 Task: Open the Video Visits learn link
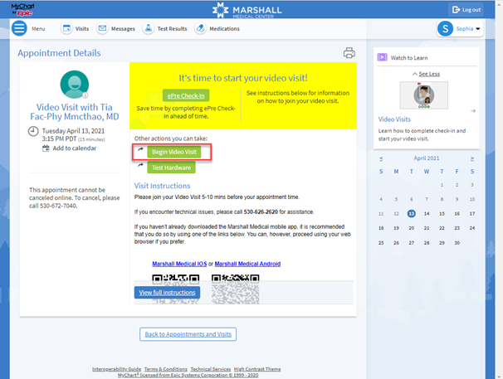pos(394,119)
